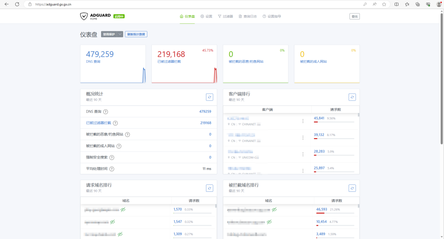444x239 pixels.
Task: Click the 登出 logout button
Action: coord(354,16)
